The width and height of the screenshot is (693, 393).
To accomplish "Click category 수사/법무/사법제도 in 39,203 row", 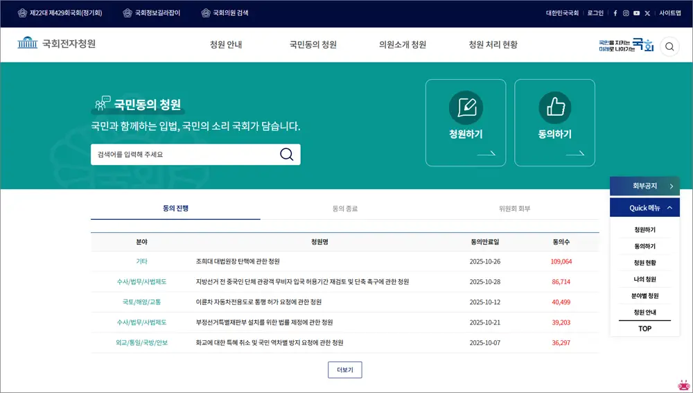I will [142, 322].
